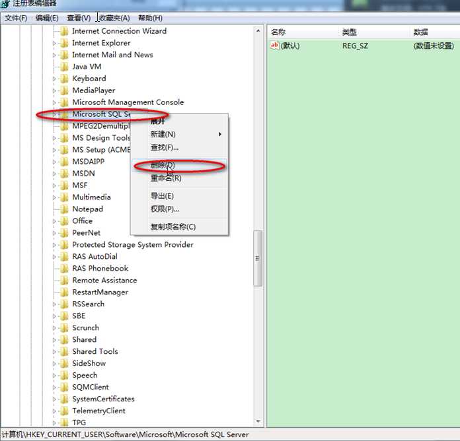
Task: Select the Protected Storage System Provider key
Action: coord(133,245)
